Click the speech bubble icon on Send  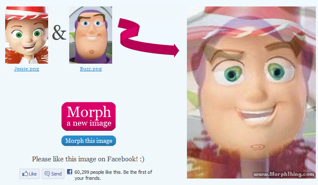[x=47, y=174]
